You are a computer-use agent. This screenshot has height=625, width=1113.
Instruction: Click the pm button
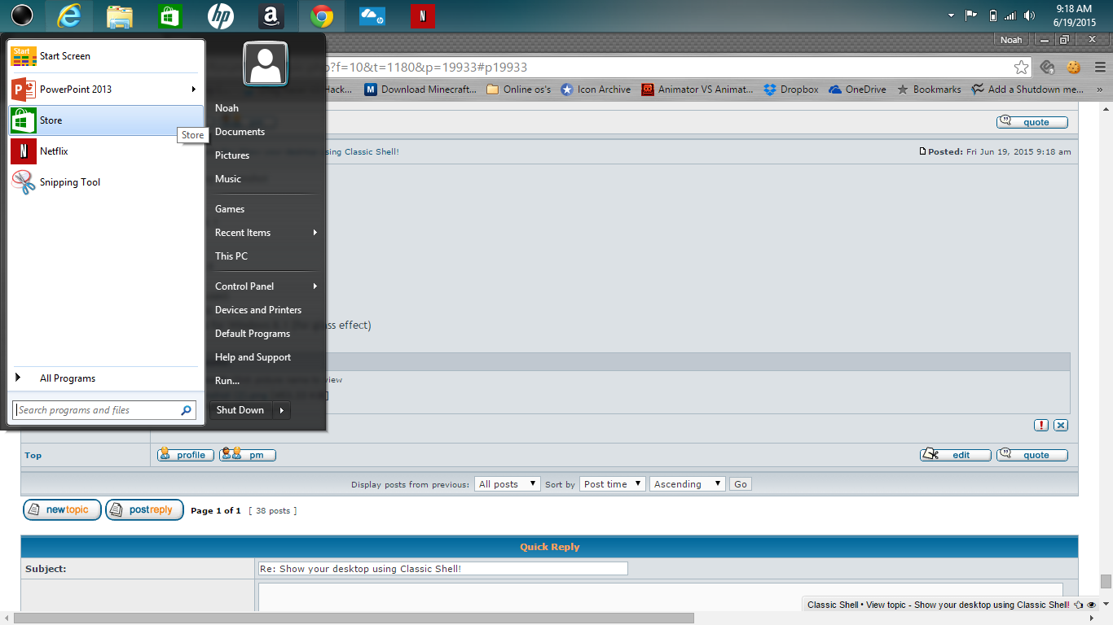248,455
